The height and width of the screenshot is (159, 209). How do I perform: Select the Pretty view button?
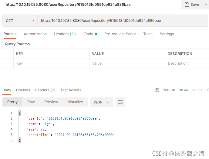click(12, 102)
